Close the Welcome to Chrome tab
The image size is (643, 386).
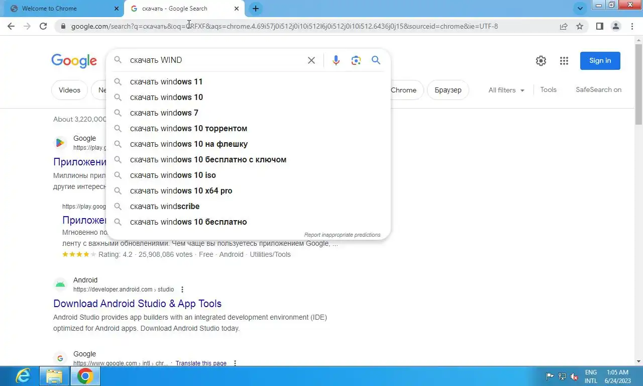[116, 9]
